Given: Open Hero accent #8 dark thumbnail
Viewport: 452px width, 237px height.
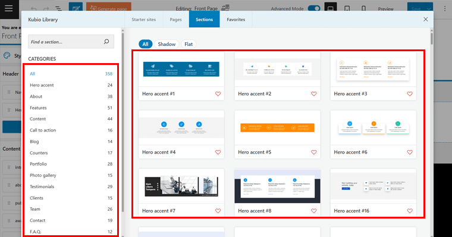Looking at the screenshot, I should 277,186.
